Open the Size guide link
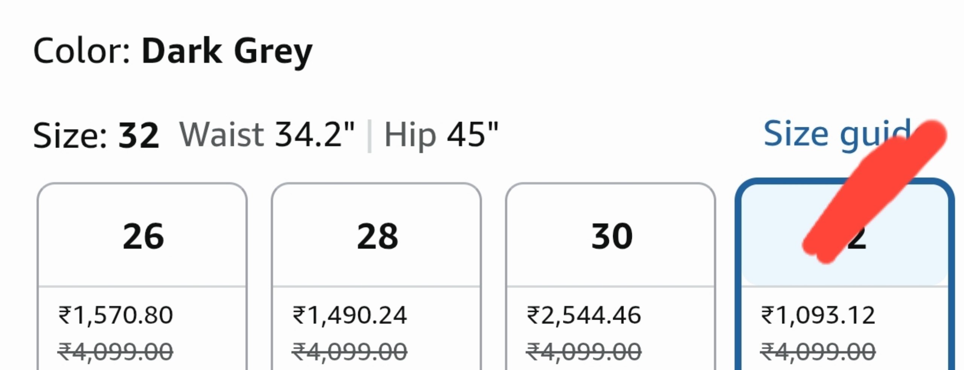 point(838,135)
